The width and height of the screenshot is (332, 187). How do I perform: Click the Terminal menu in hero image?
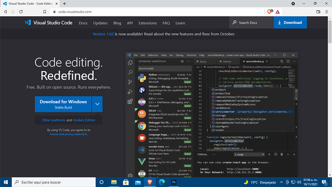pyautogui.click(x=191, y=55)
